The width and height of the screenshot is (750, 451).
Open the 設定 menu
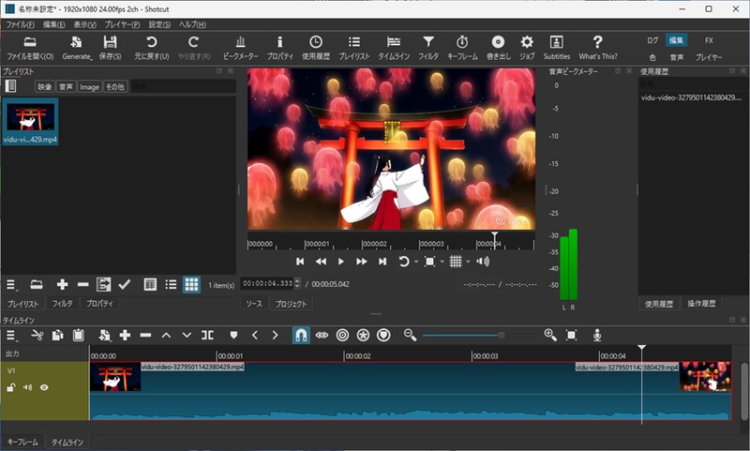coord(159,24)
